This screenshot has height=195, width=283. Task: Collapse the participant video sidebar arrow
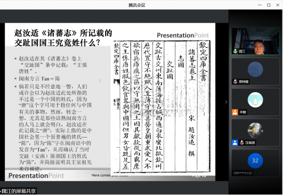pos(226,102)
